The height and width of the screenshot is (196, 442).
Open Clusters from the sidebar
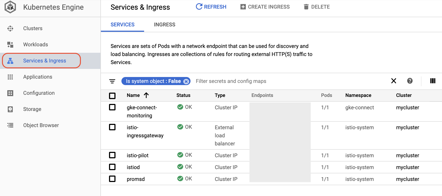click(x=33, y=29)
